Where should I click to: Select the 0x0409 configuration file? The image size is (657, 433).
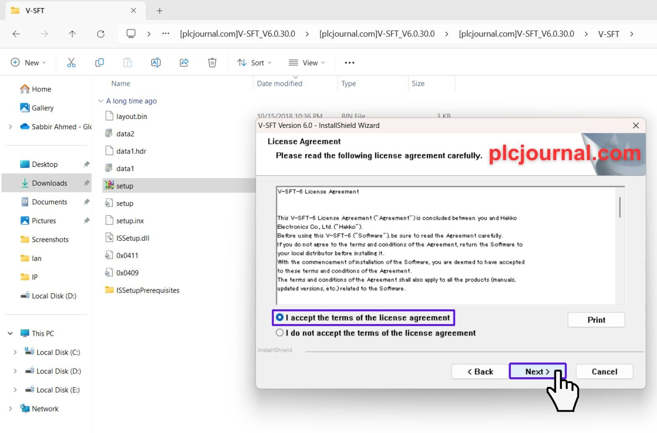122,273
